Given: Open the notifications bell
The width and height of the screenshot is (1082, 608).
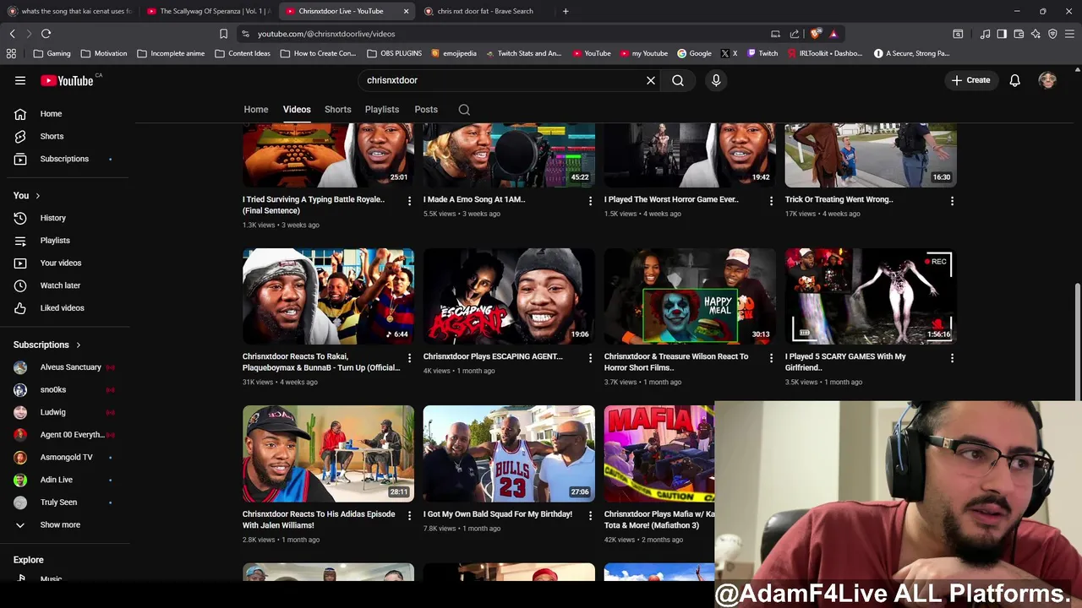Looking at the screenshot, I should tap(1014, 80).
